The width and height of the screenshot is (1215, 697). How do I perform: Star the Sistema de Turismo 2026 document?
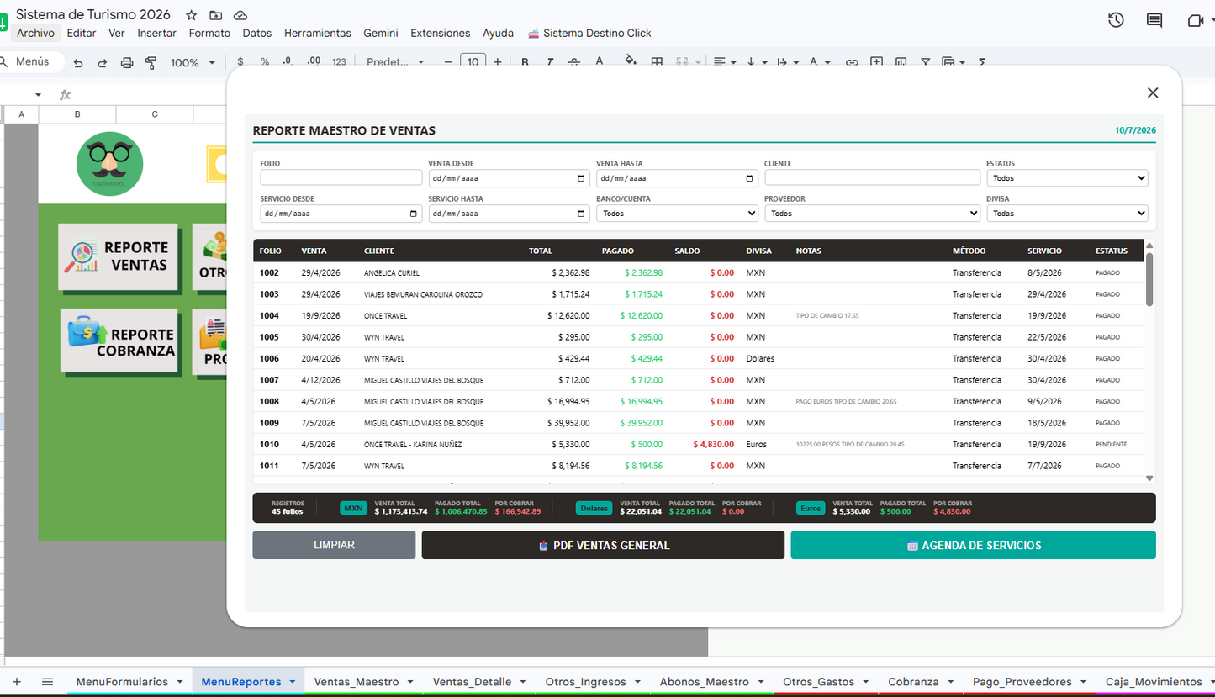click(192, 15)
